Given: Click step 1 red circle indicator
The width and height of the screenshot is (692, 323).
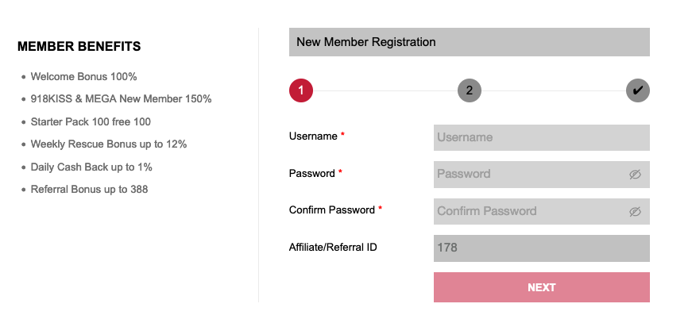Looking at the screenshot, I should (x=301, y=90).
